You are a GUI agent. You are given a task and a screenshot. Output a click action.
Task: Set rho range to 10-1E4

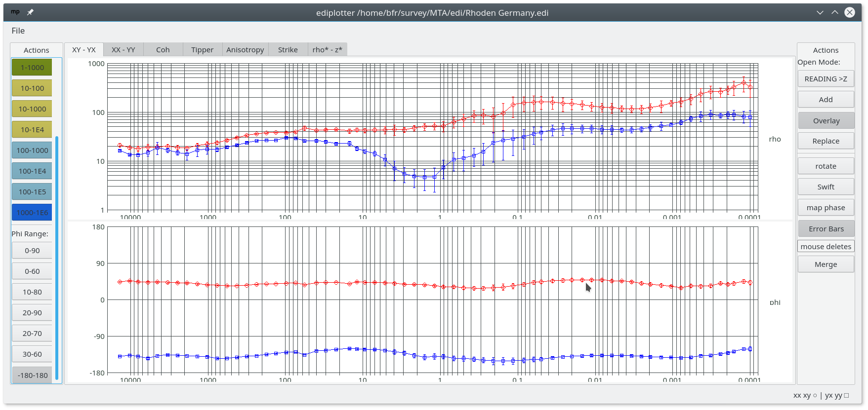pyautogui.click(x=32, y=130)
